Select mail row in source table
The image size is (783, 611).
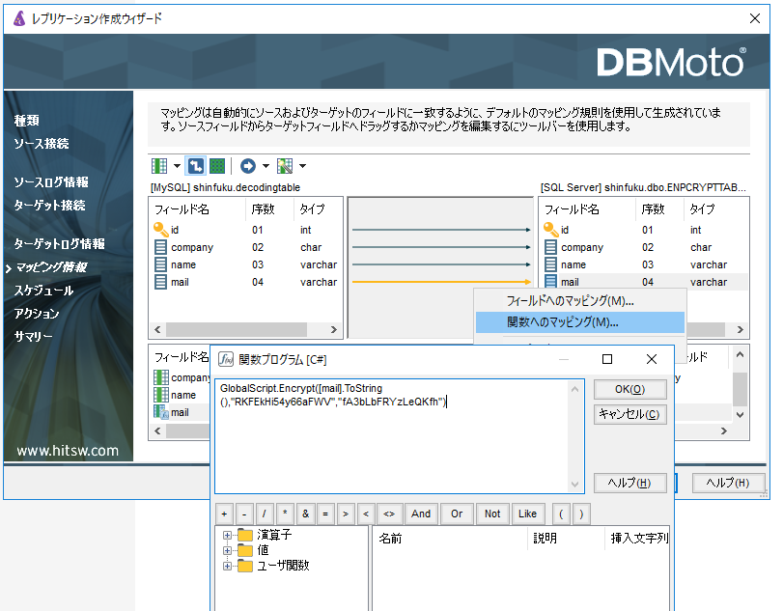[245, 282]
